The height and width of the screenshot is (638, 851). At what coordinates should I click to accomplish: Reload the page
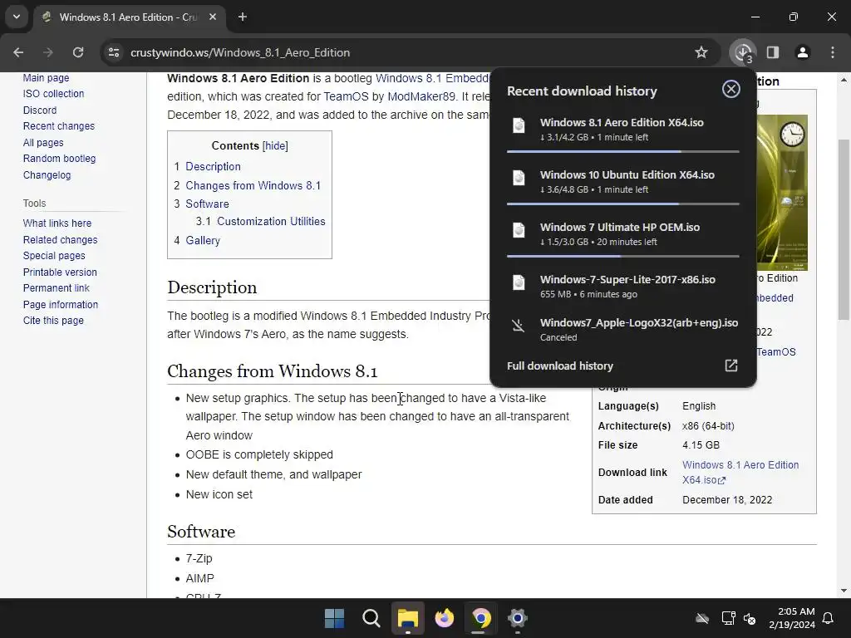click(78, 52)
